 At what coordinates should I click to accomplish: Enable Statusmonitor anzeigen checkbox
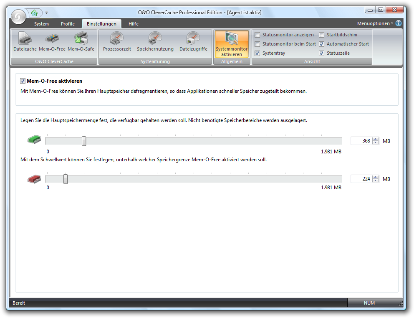(x=257, y=35)
